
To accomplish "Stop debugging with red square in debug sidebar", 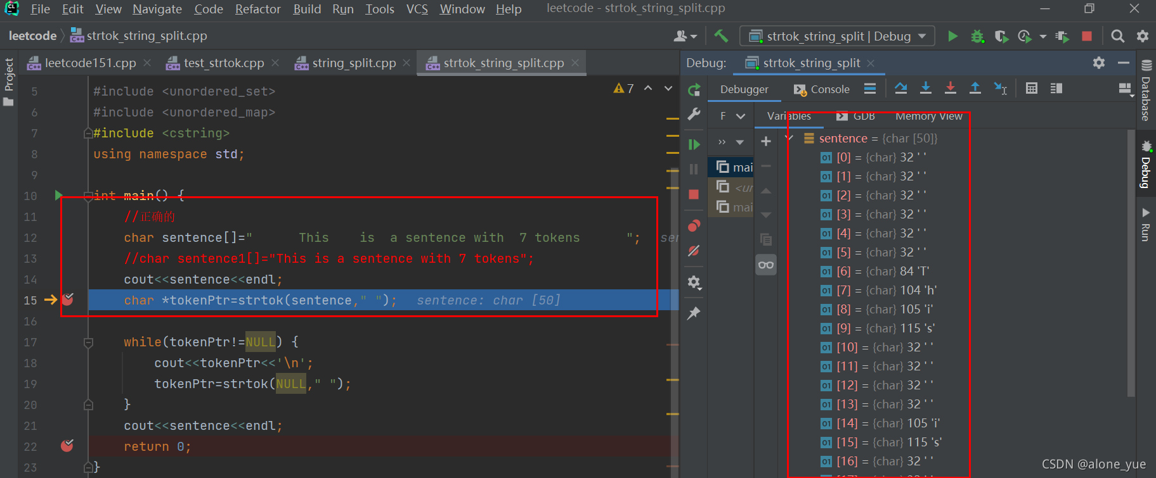I will (694, 194).
